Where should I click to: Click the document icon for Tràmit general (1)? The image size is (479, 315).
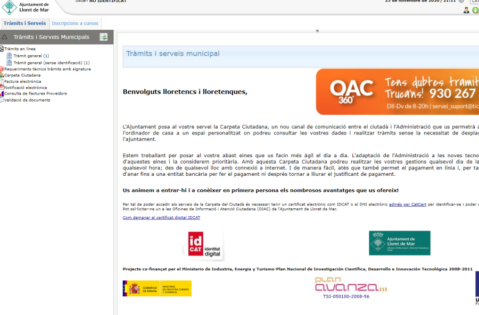point(9,56)
